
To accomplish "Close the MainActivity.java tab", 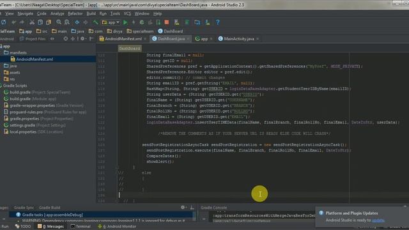I will click(258, 39).
